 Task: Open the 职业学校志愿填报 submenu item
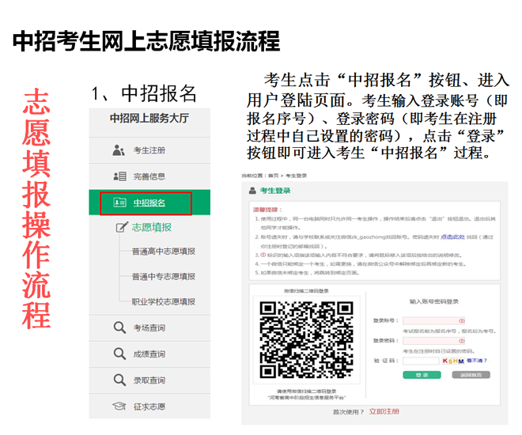tap(163, 301)
